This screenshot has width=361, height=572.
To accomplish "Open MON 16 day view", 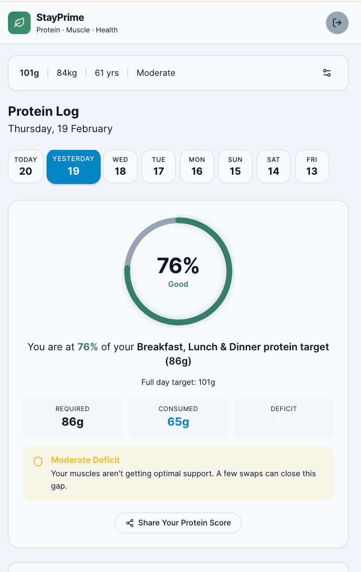I will point(196,167).
